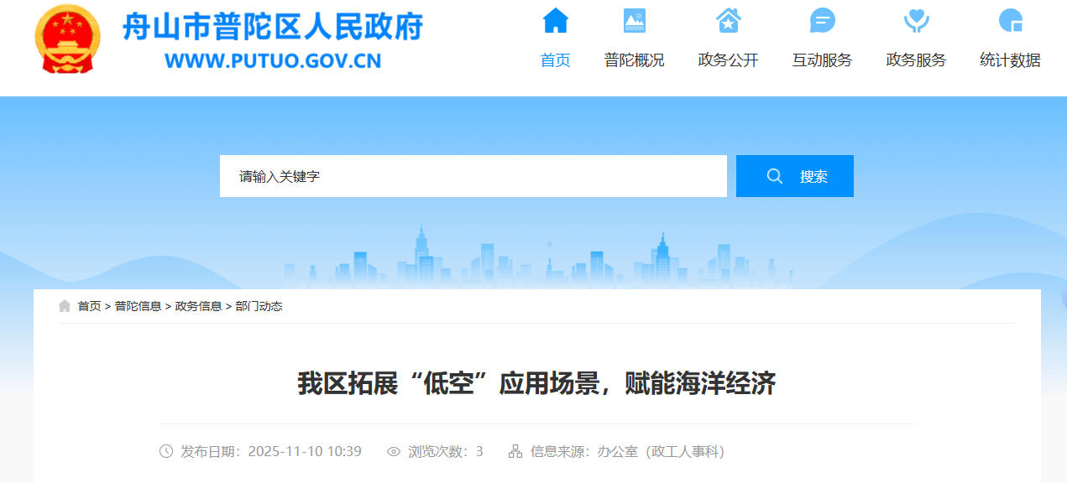Select the 首页 navigation tab
Screen dimensions: 1067x483
[x=554, y=60]
